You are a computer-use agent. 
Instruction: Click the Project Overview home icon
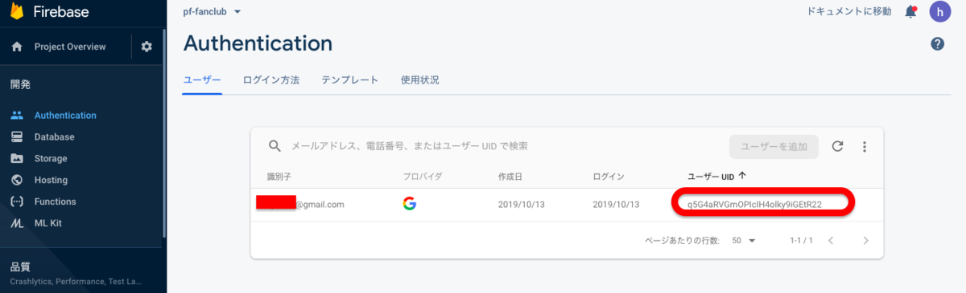point(17,47)
